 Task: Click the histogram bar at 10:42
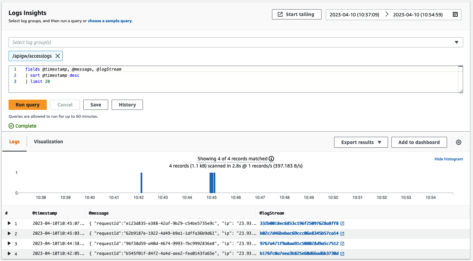coord(141,183)
